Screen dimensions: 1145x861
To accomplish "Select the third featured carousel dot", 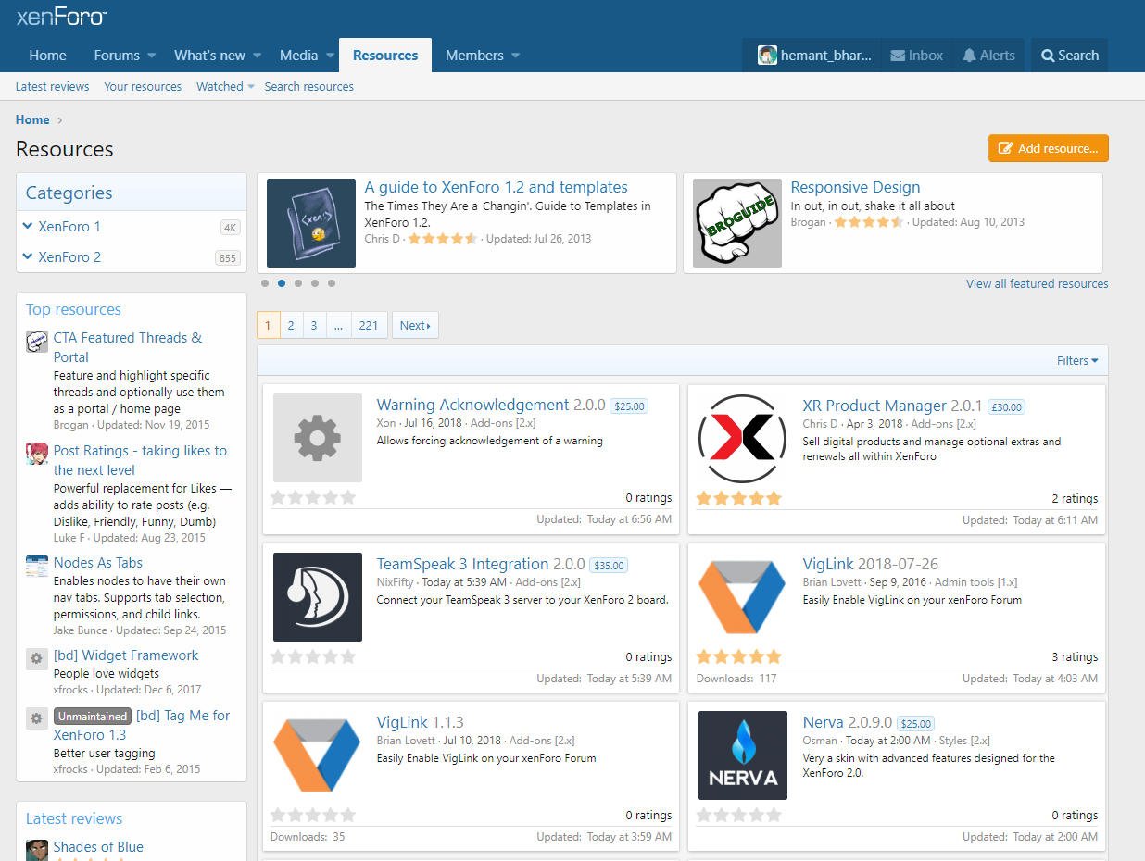I will click(298, 283).
